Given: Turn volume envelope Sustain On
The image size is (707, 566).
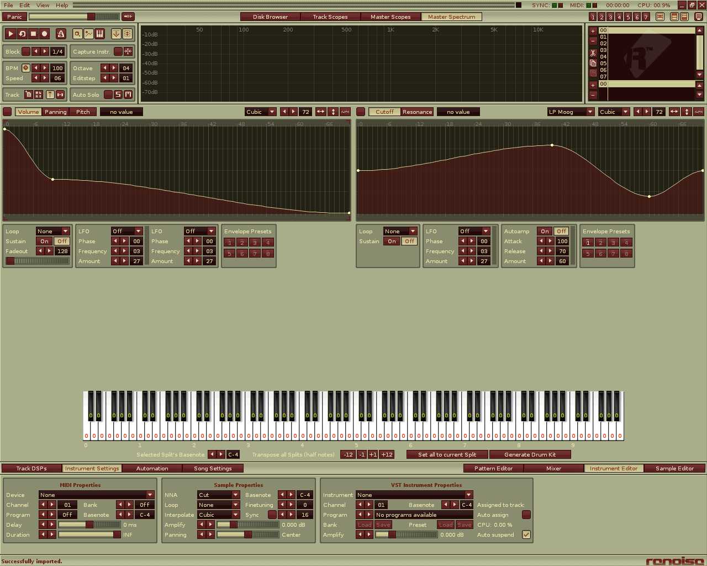Looking at the screenshot, I should point(45,242).
